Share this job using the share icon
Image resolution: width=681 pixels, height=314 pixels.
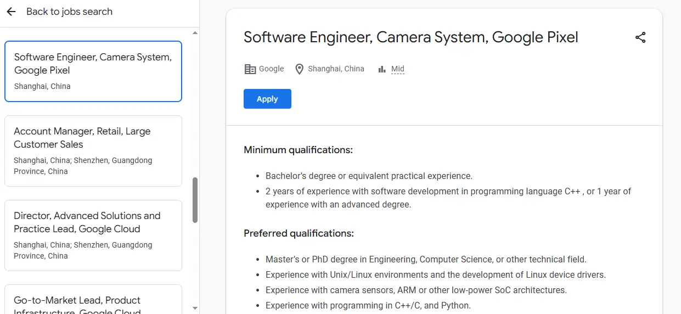click(640, 37)
